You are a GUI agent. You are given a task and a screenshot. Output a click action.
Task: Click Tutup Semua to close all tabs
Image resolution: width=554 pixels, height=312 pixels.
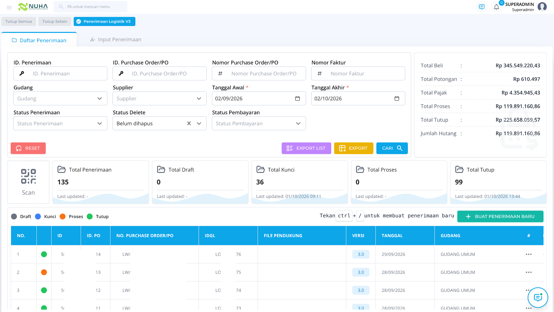coord(19,21)
